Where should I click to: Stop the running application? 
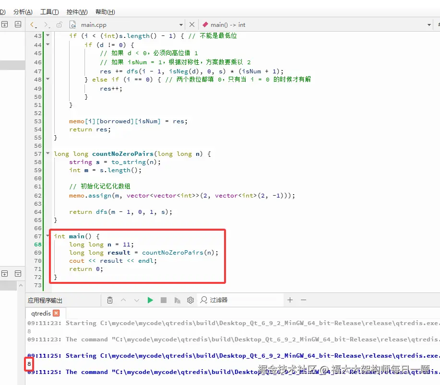[x=164, y=300]
